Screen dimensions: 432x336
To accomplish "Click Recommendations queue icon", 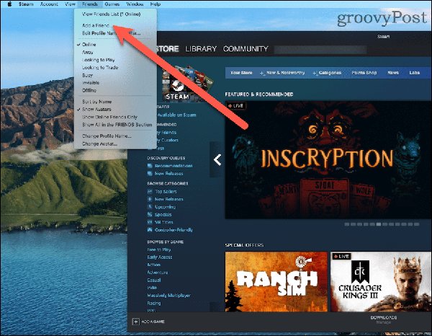I will (x=150, y=166).
